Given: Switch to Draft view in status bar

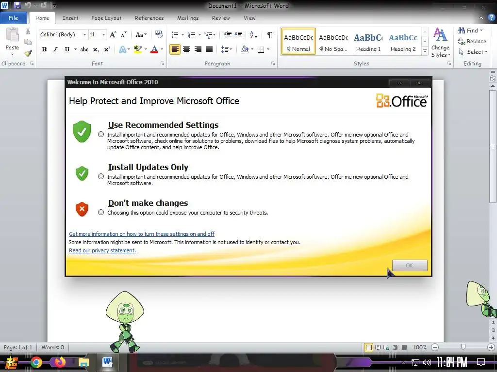Looking at the screenshot, I should 404,347.
